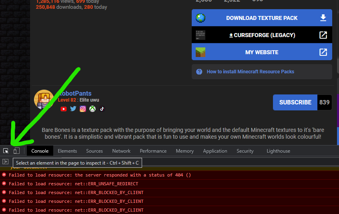Click the Bare Bones description paragraph
339x214 pixels.
pyautogui.click(x=183, y=133)
